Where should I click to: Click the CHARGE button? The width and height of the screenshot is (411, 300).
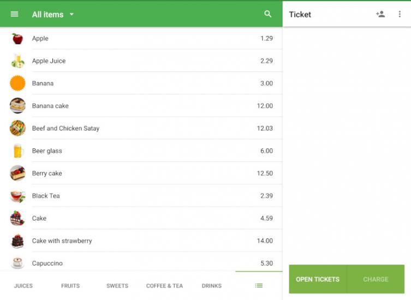[376, 279]
